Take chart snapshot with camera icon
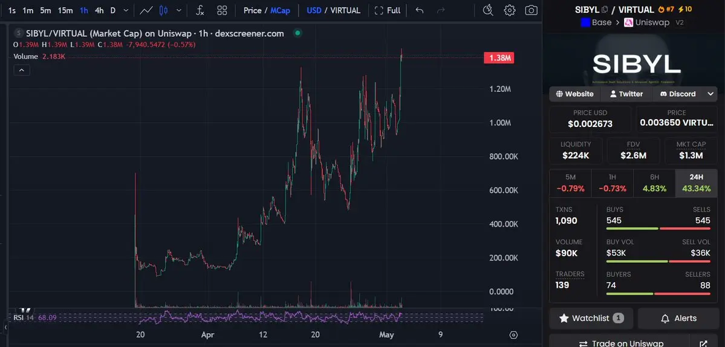 click(532, 10)
